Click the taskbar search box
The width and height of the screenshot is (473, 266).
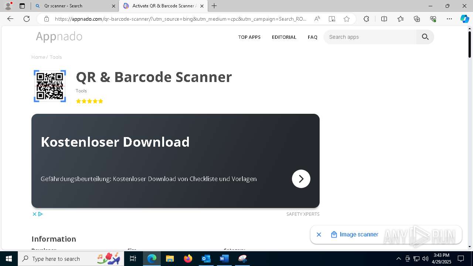pos(71,259)
